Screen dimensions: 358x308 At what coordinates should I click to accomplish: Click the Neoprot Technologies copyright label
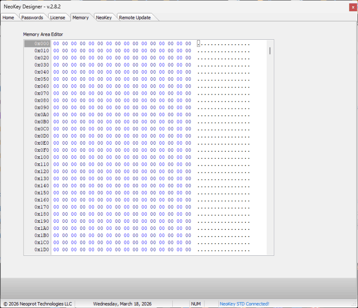click(x=38, y=304)
